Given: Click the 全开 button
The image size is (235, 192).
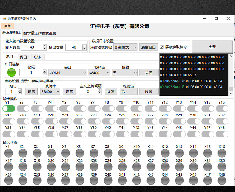Looking at the screenshot, I should point(212,47).
